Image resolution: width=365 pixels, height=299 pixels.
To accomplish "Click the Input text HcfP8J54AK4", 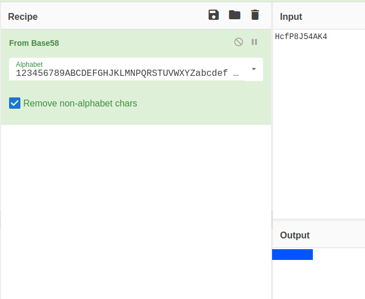I will [x=301, y=37].
